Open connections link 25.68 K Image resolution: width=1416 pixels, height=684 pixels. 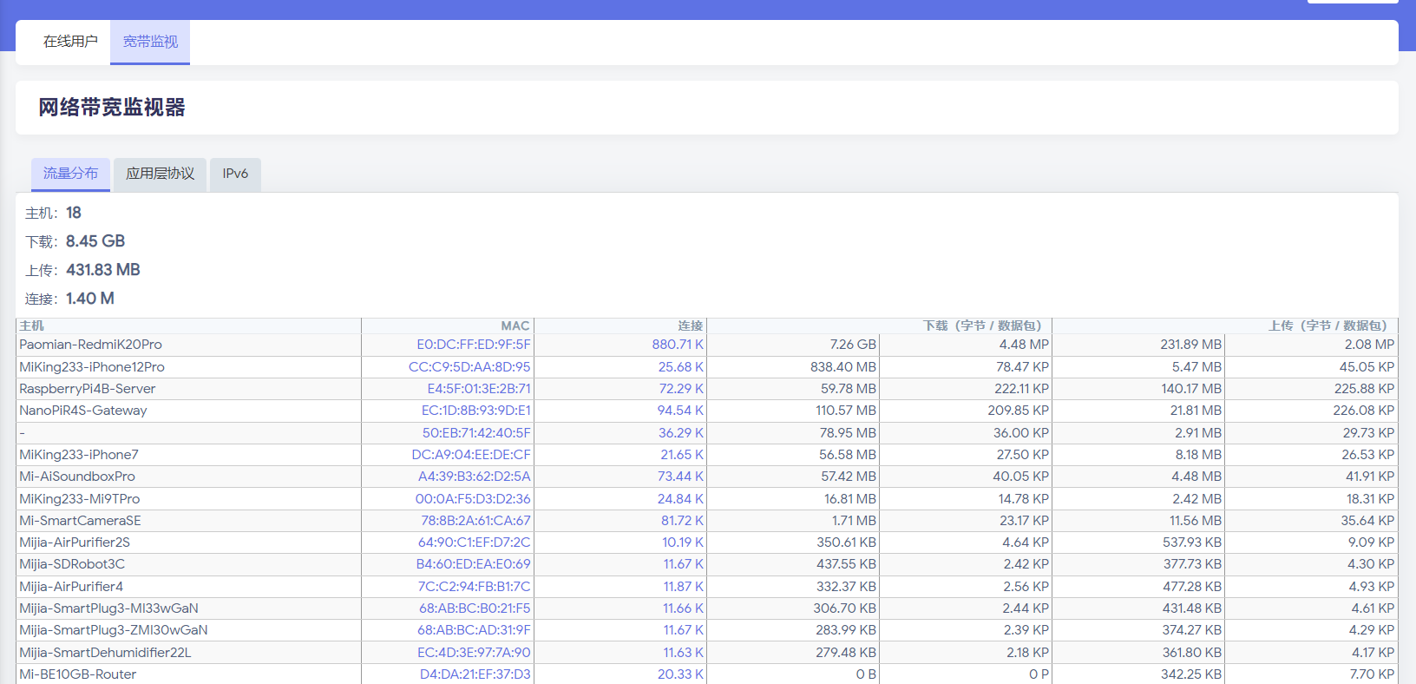pos(681,367)
